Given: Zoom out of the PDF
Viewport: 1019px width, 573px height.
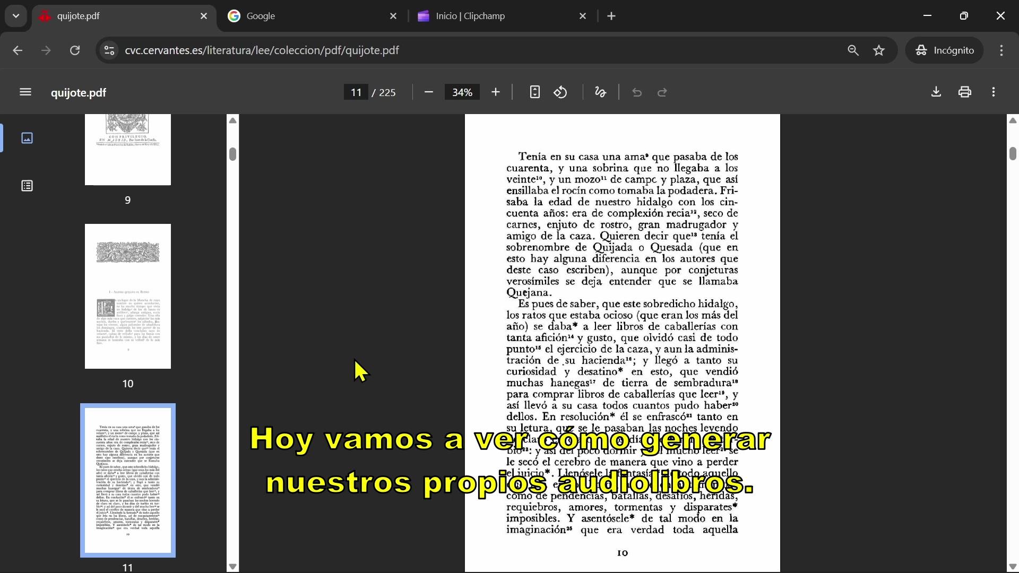Looking at the screenshot, I should point(429,92).
